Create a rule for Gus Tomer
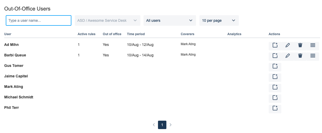 point(275,66)
